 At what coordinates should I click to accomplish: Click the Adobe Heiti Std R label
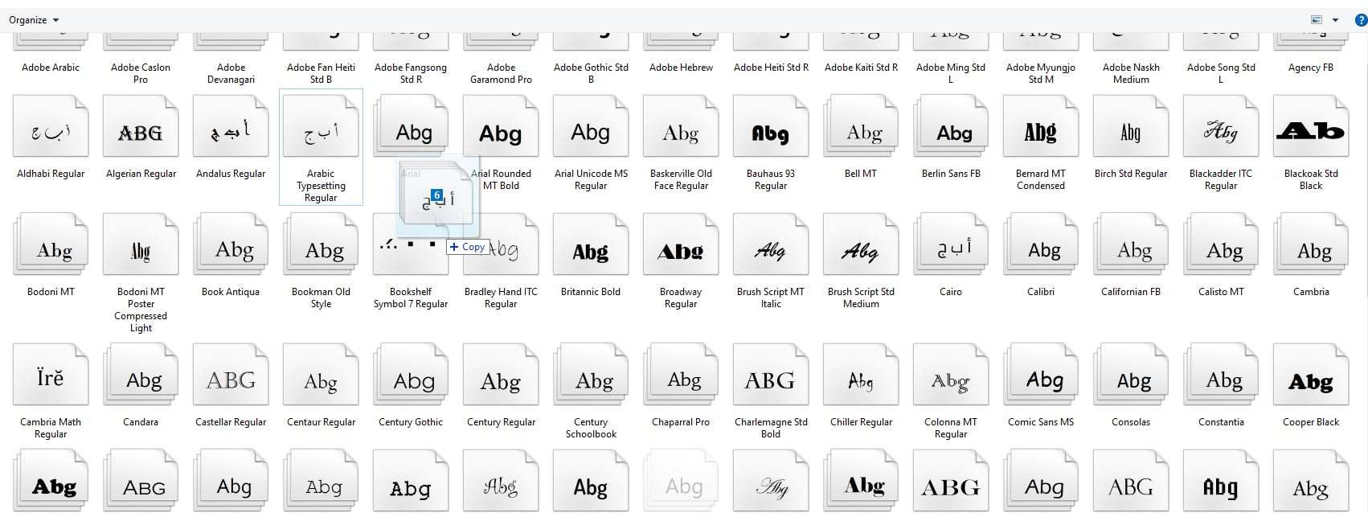click(771, 68)
